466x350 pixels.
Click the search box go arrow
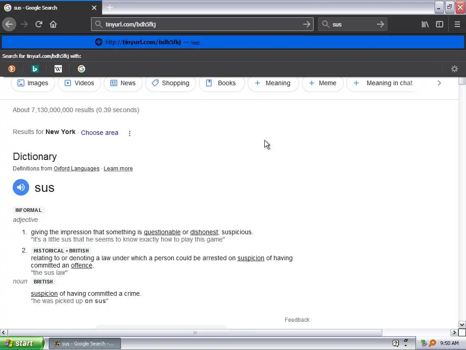380,25
